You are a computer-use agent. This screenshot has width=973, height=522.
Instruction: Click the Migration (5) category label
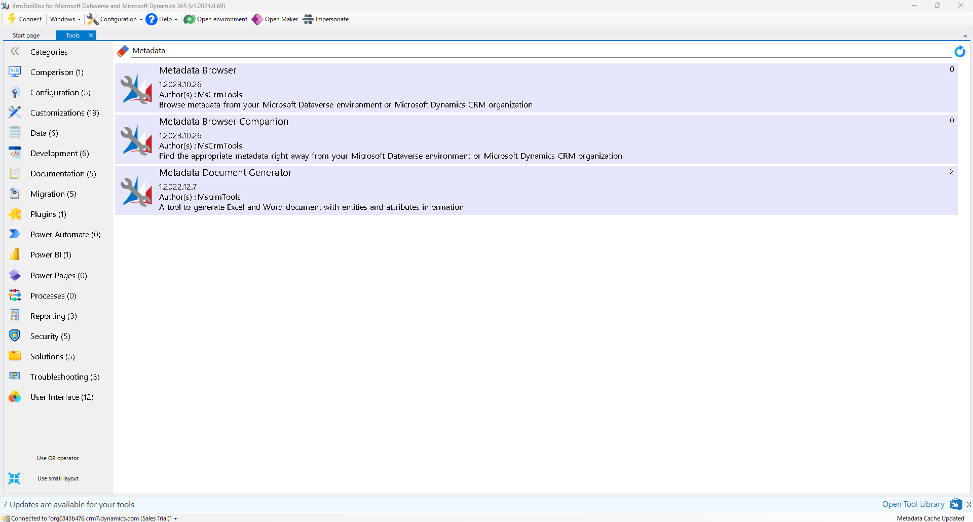pyautogui.click(x=53, y=194)
